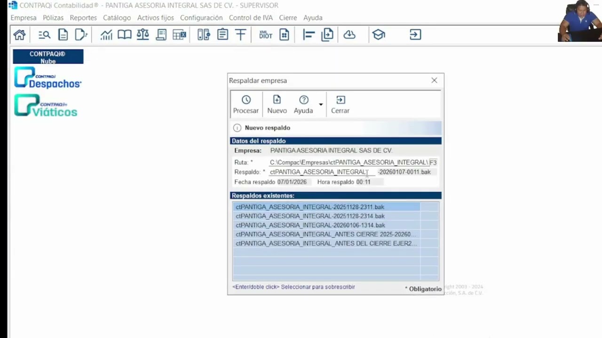Screen dimensions: 602x338
Task: Click the horizontal bars align icon
Action: click(x=309, y=35)
